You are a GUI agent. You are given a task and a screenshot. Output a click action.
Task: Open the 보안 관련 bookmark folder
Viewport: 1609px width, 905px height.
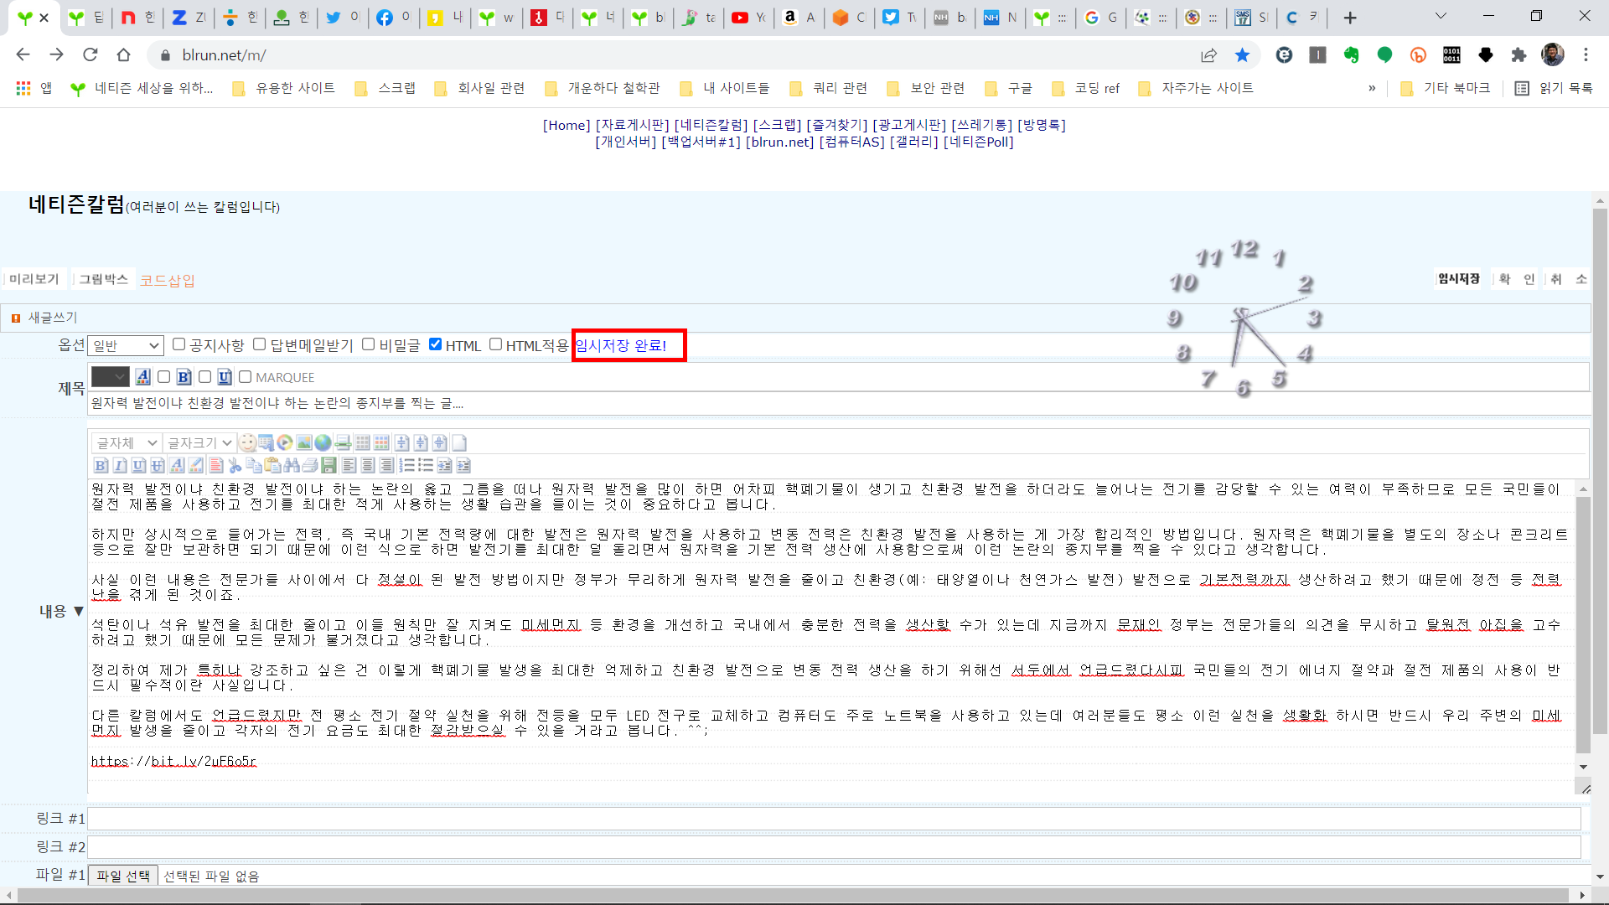click(x=926, y=88)
